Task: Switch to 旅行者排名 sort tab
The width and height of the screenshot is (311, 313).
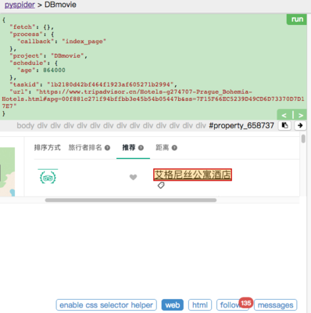Action: pos(85,148)
